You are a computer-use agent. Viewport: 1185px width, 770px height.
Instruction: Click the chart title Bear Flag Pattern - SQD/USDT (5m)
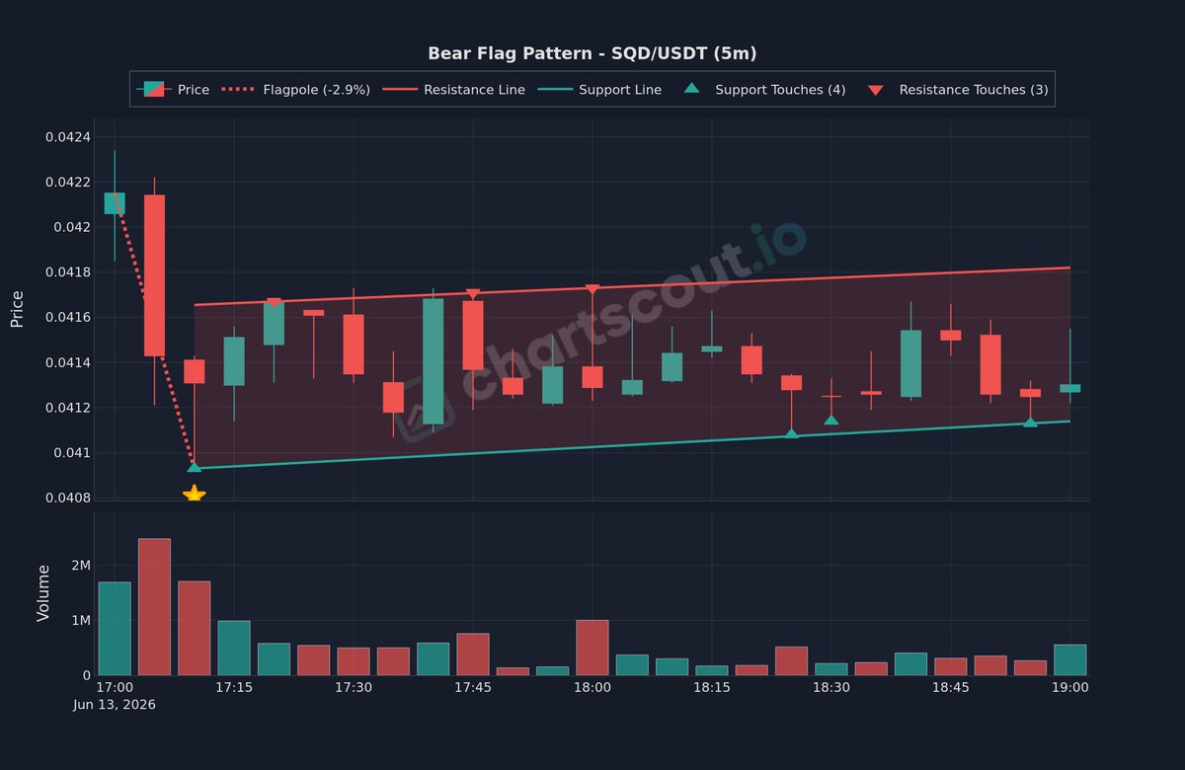[x=592, y=53]
